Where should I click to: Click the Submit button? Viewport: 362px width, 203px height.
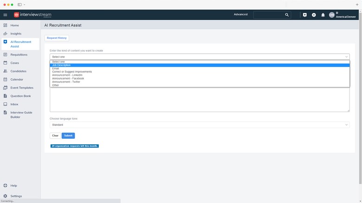[68, 135]
